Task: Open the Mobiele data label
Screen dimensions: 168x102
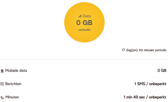Action: (x=16, y=71)
